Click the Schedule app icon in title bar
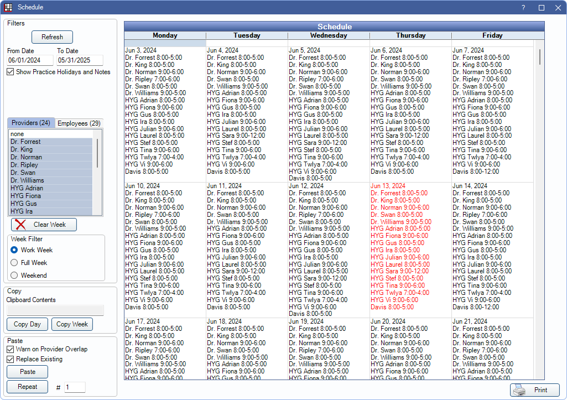The image size is (567, 400). coord(8,7)
